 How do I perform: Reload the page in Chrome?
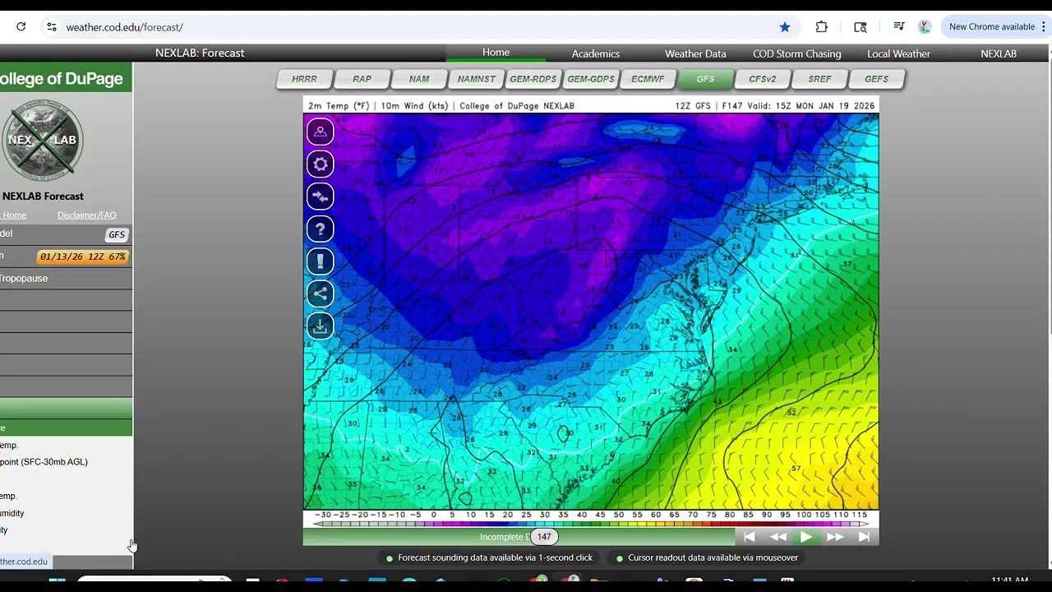pyautogui.click(x=21, y=27)
